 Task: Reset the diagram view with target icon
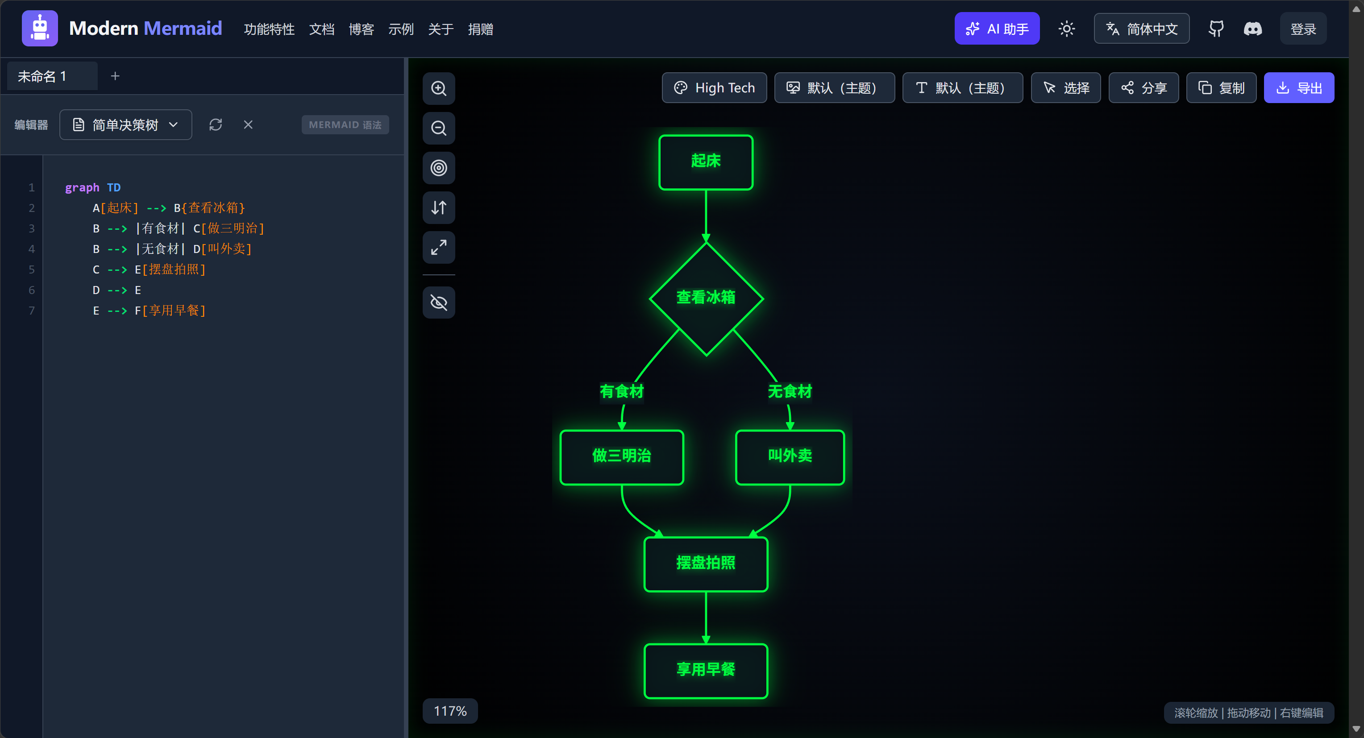[438, 168]
